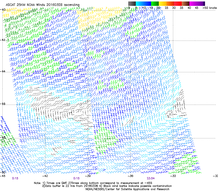Screen dimensions: 218x191
Task: Click the '-33' longitude axis label
Action: [x=173, y=176]
